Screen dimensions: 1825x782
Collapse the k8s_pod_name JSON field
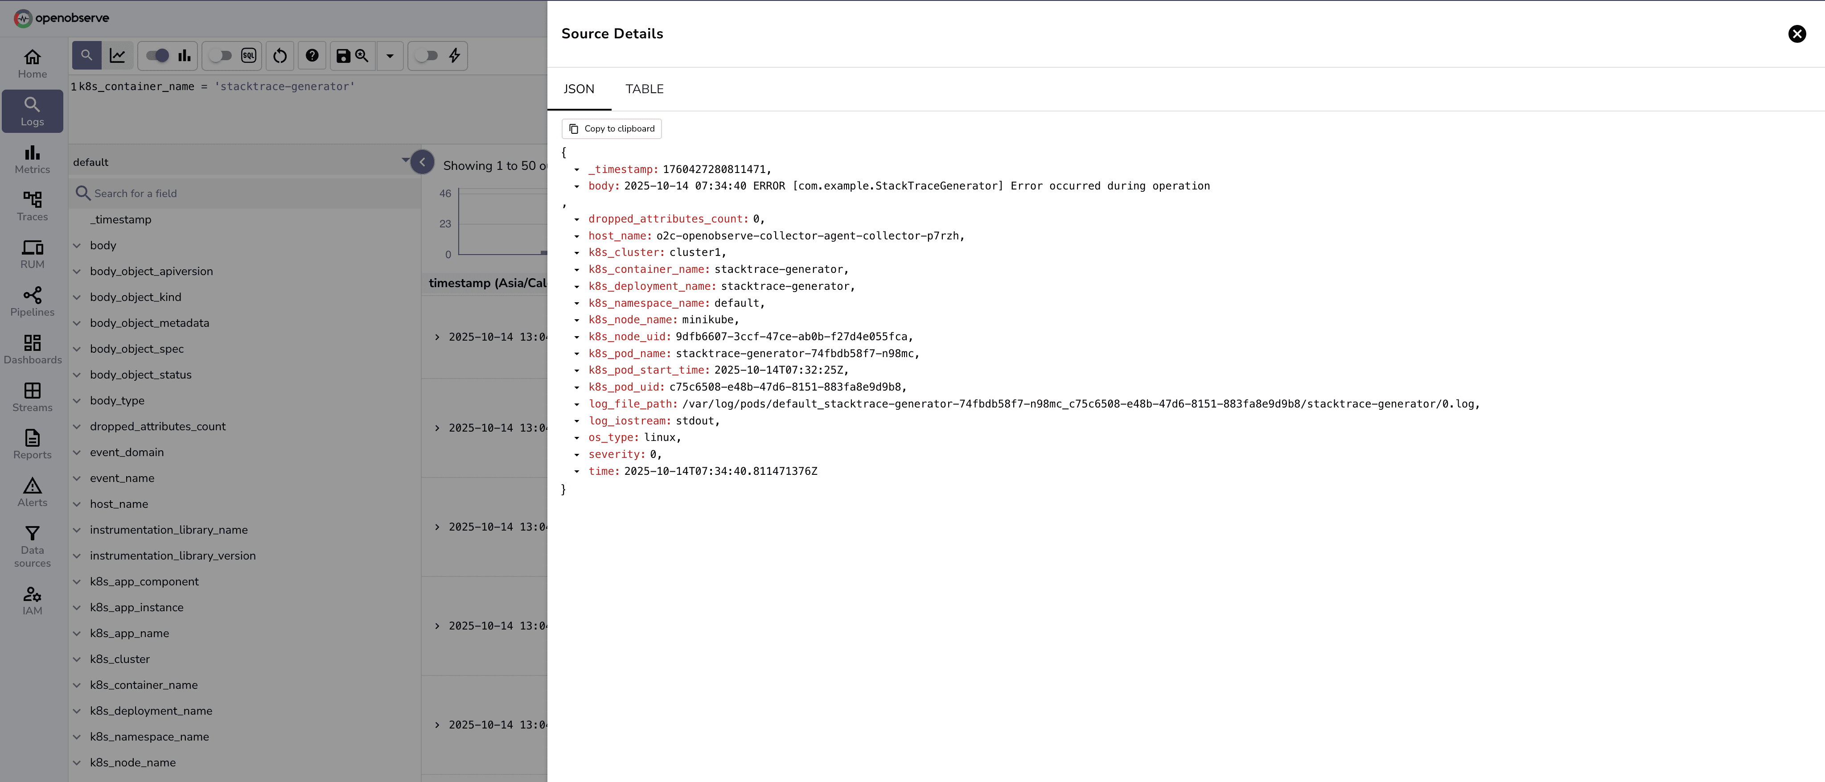[x=578, y=354]
